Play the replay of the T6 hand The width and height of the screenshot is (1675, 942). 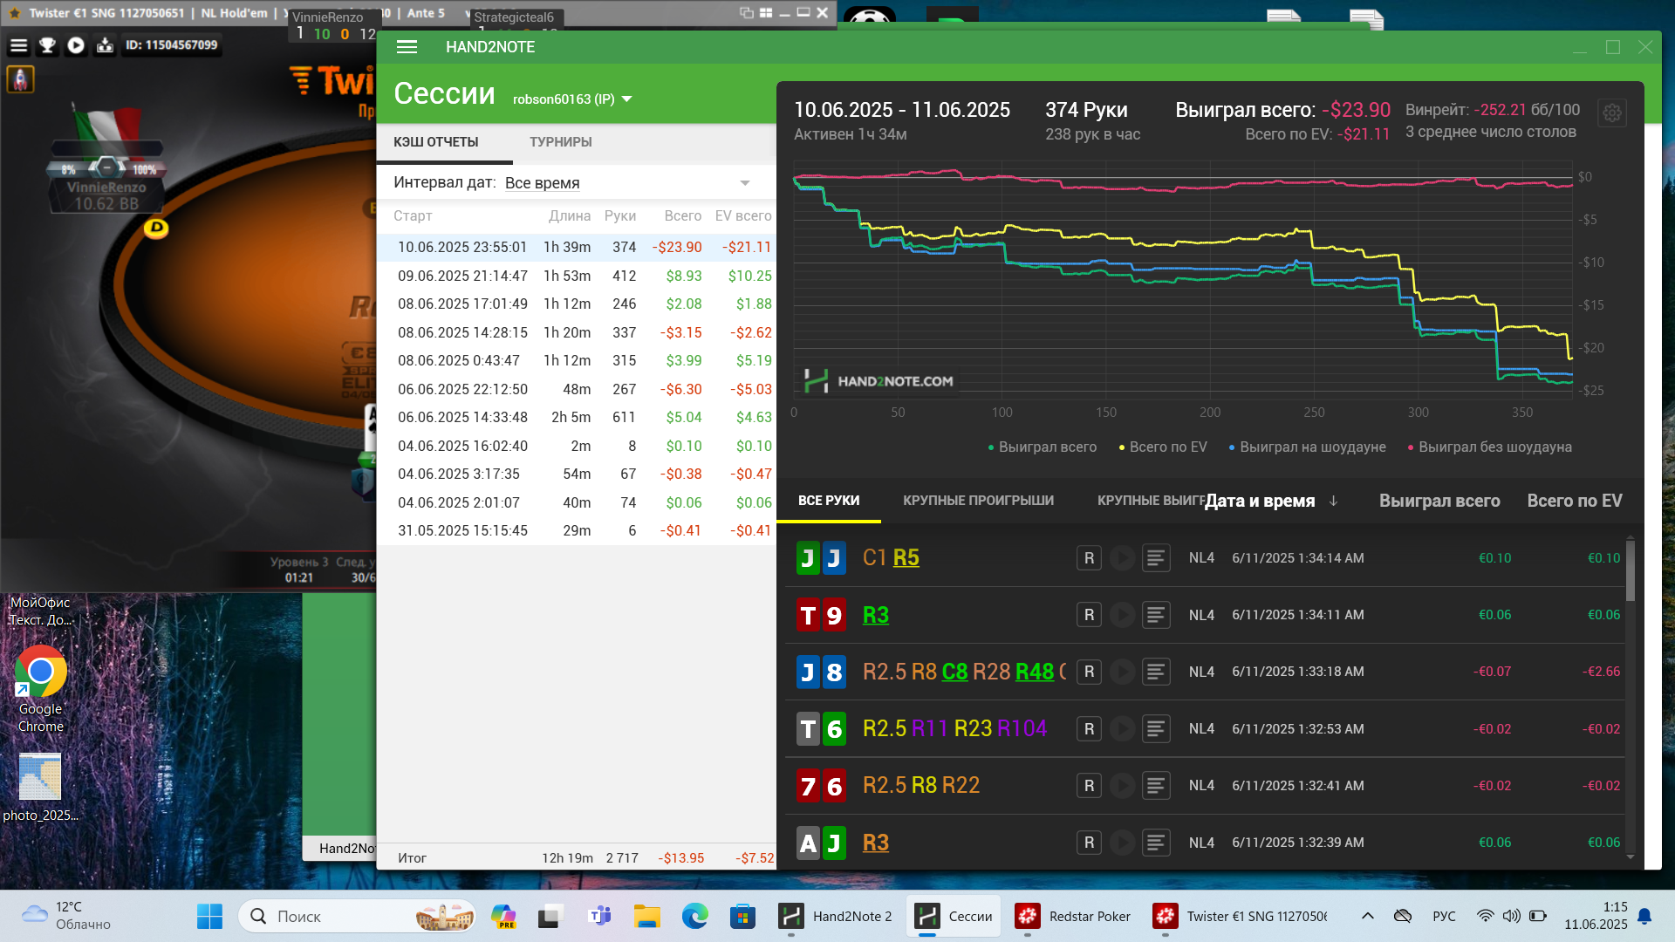click(x=1122, y=728)
